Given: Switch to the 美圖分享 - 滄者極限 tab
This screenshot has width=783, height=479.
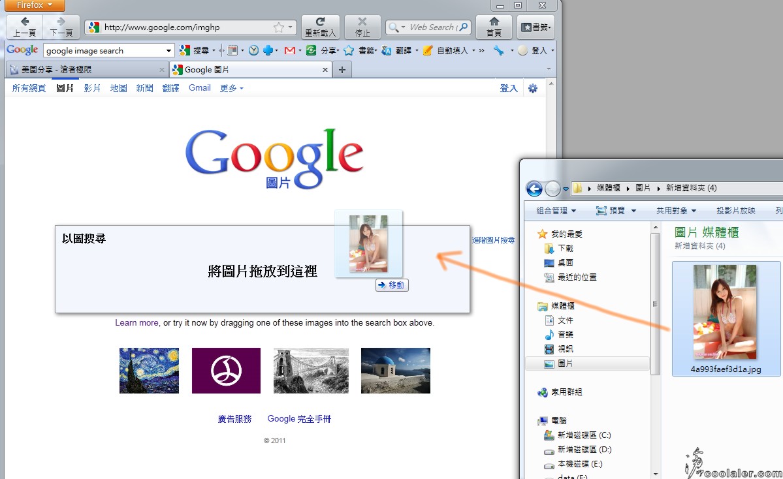Looking at the screenshot, I should (88, 70).
